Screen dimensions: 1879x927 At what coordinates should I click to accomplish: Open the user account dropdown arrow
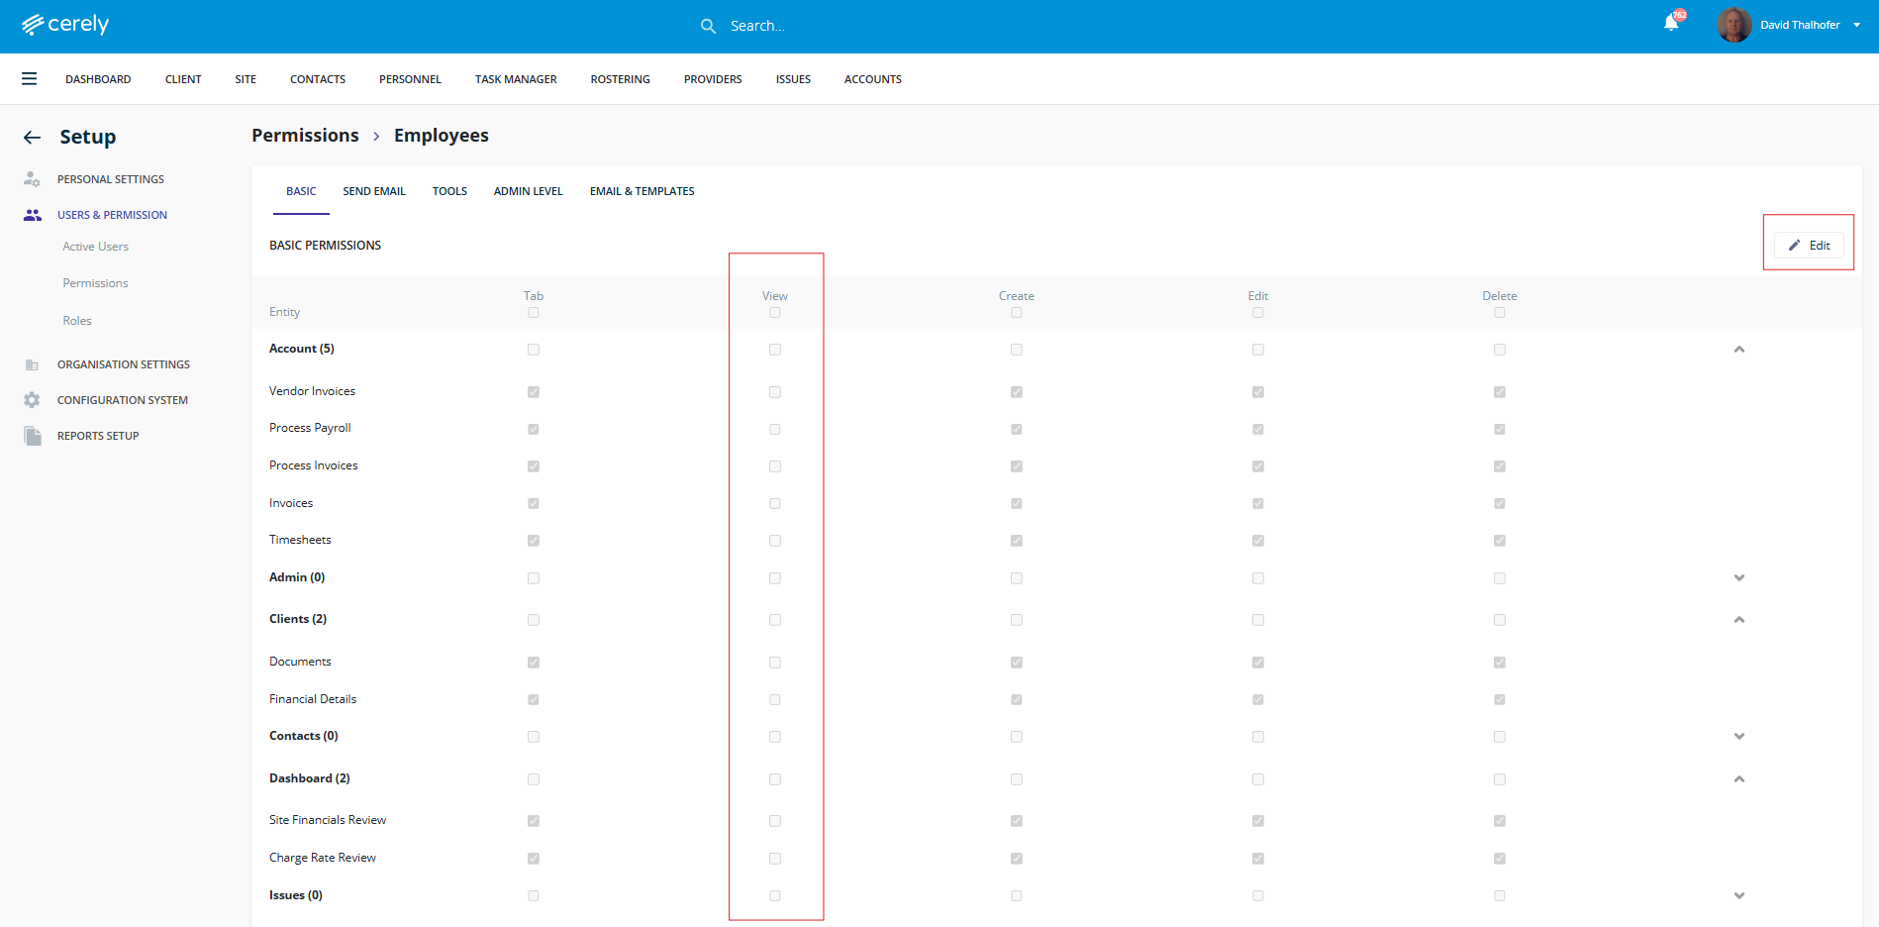(1857, 26)
